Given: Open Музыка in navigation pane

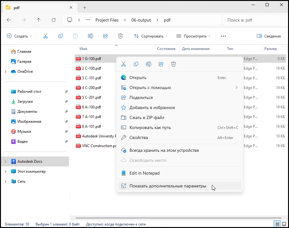Looking at the screenshot, I should (24, 131).
